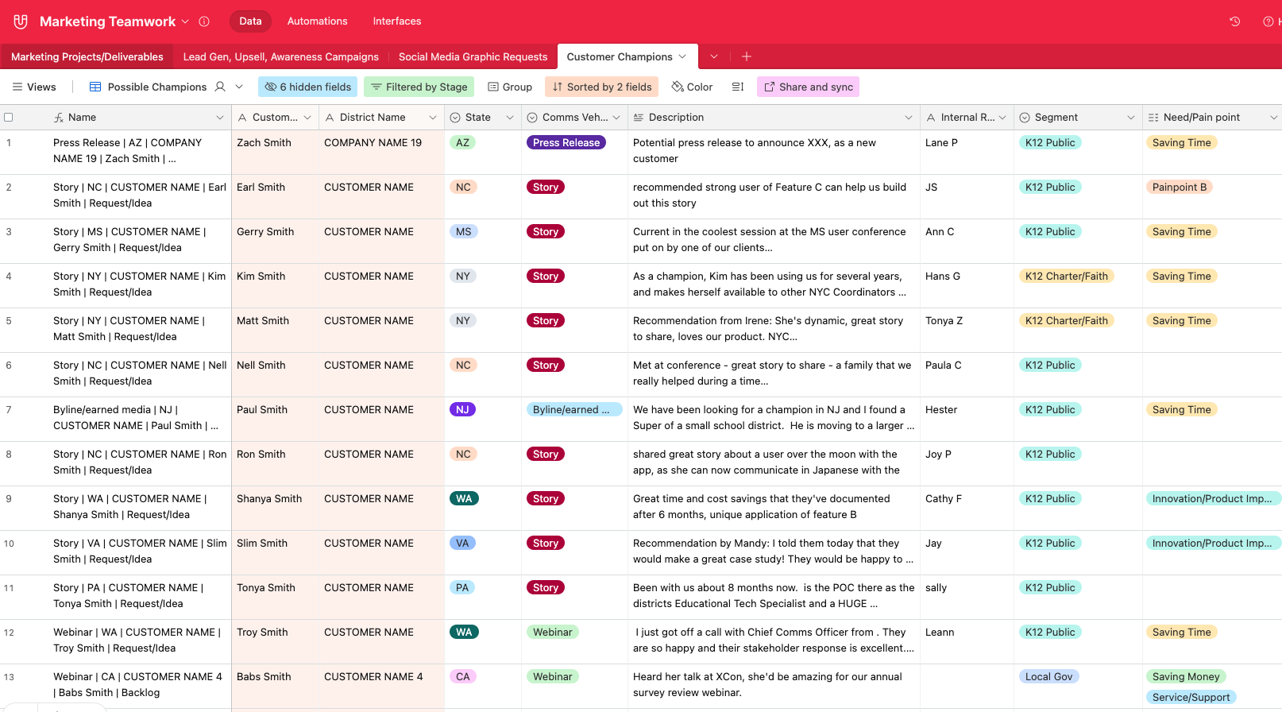Viewport: 1282px width, 712px height.
Task: Click the District Name text field icon
Action: click(x=330, y=118)
